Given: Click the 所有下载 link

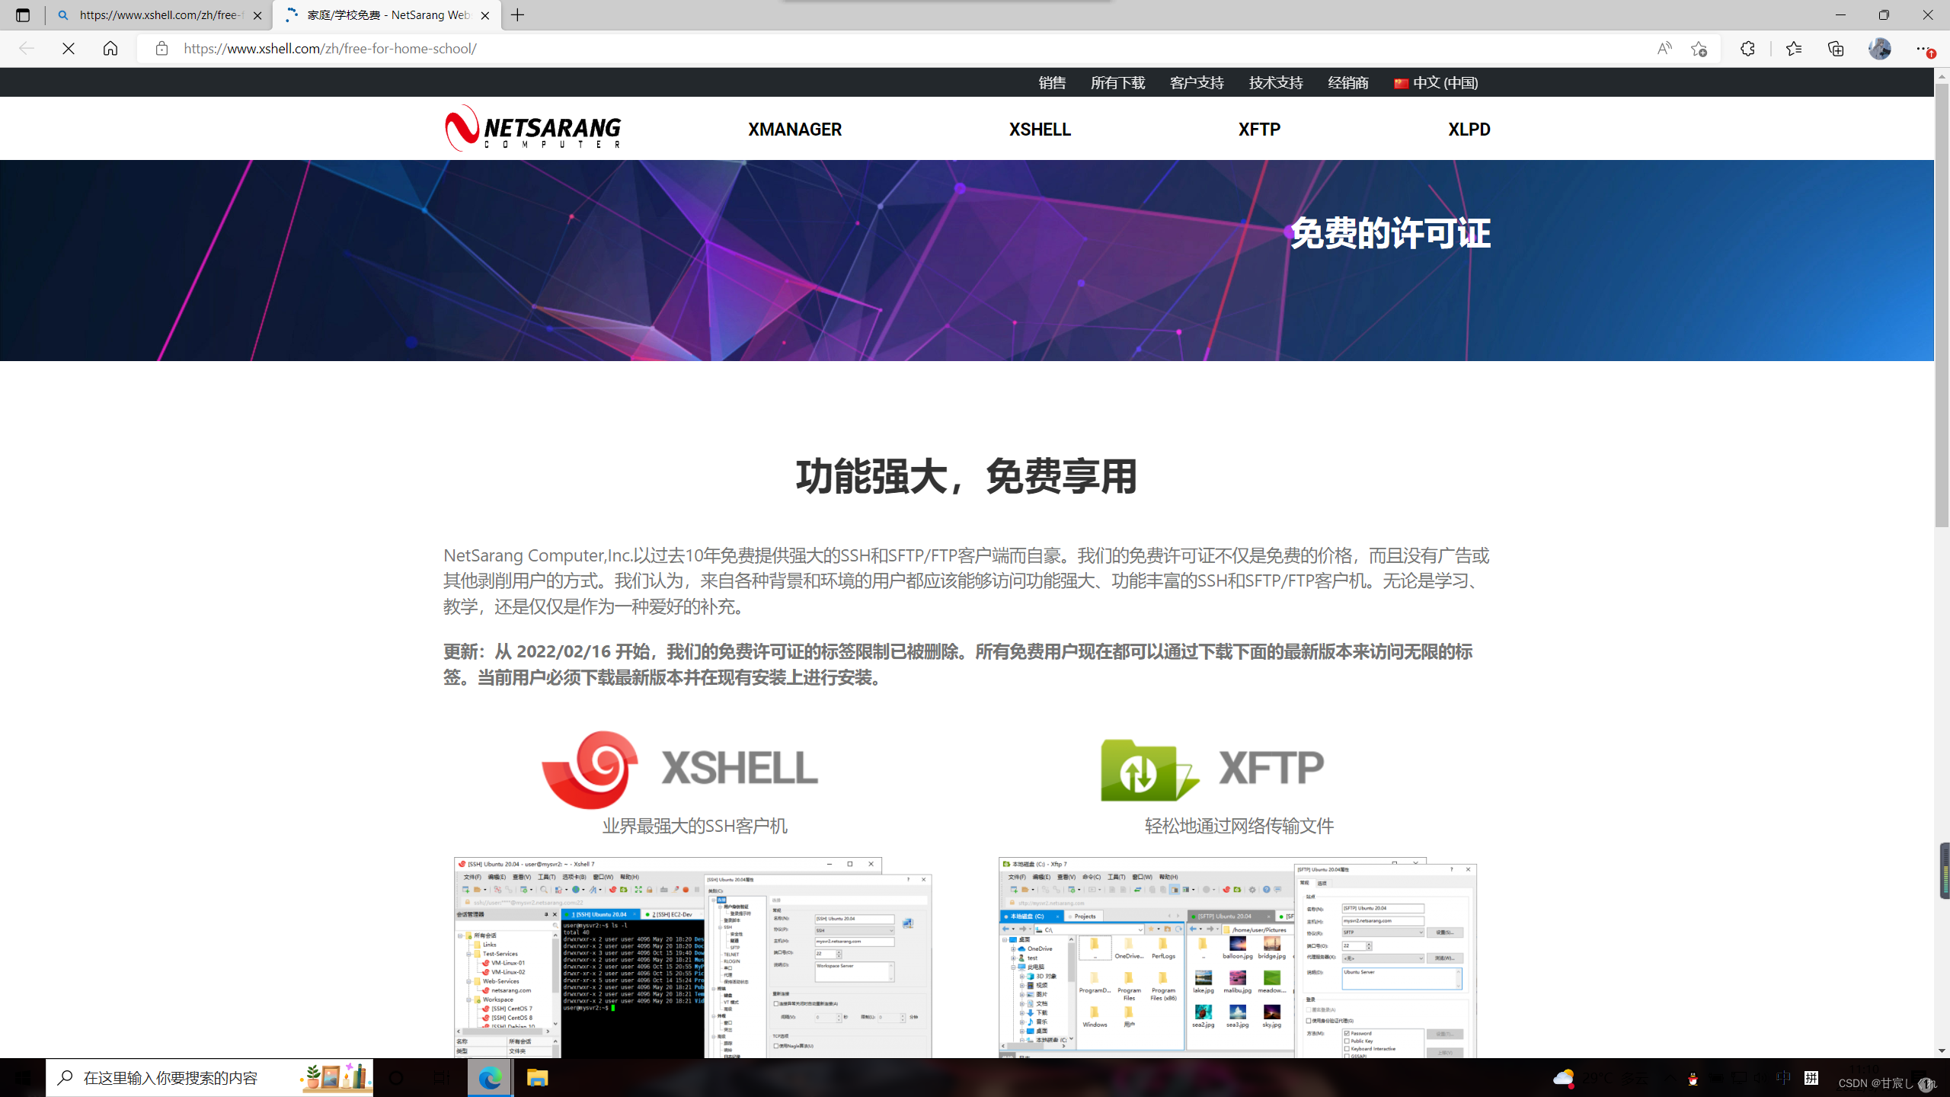Looking at the screenshot, I should tap(1117, 83).
